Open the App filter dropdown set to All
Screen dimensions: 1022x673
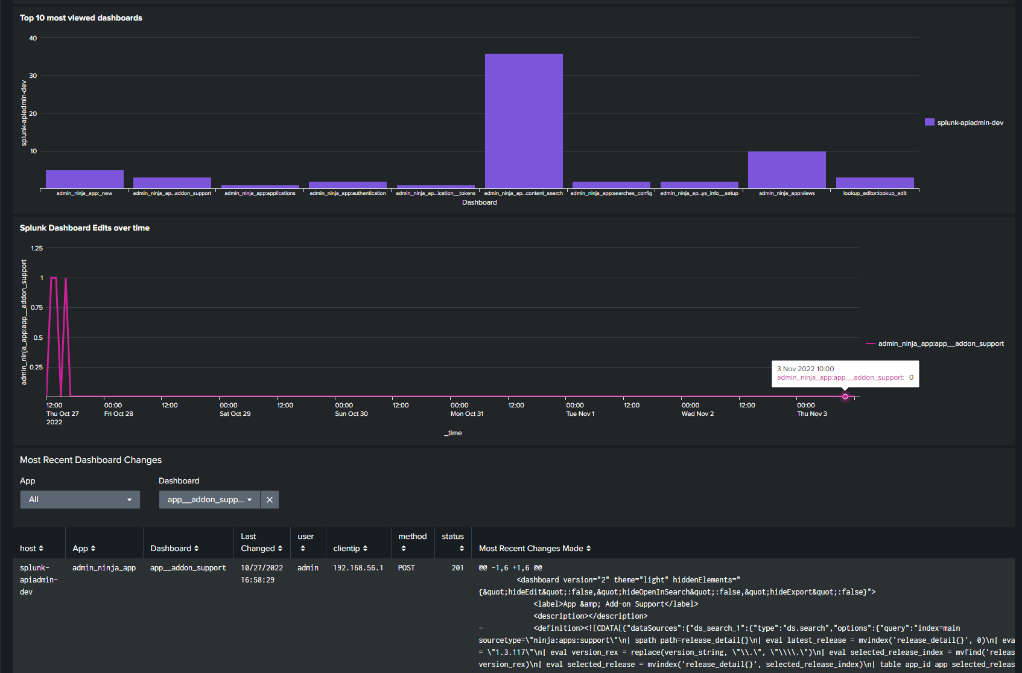tap(80, 500)
